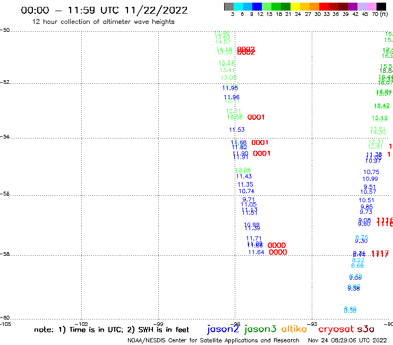This screenshot has width=393, height=345.
Task: Click the 'altika' satellite legend label
Action: (x=294, y=329)
